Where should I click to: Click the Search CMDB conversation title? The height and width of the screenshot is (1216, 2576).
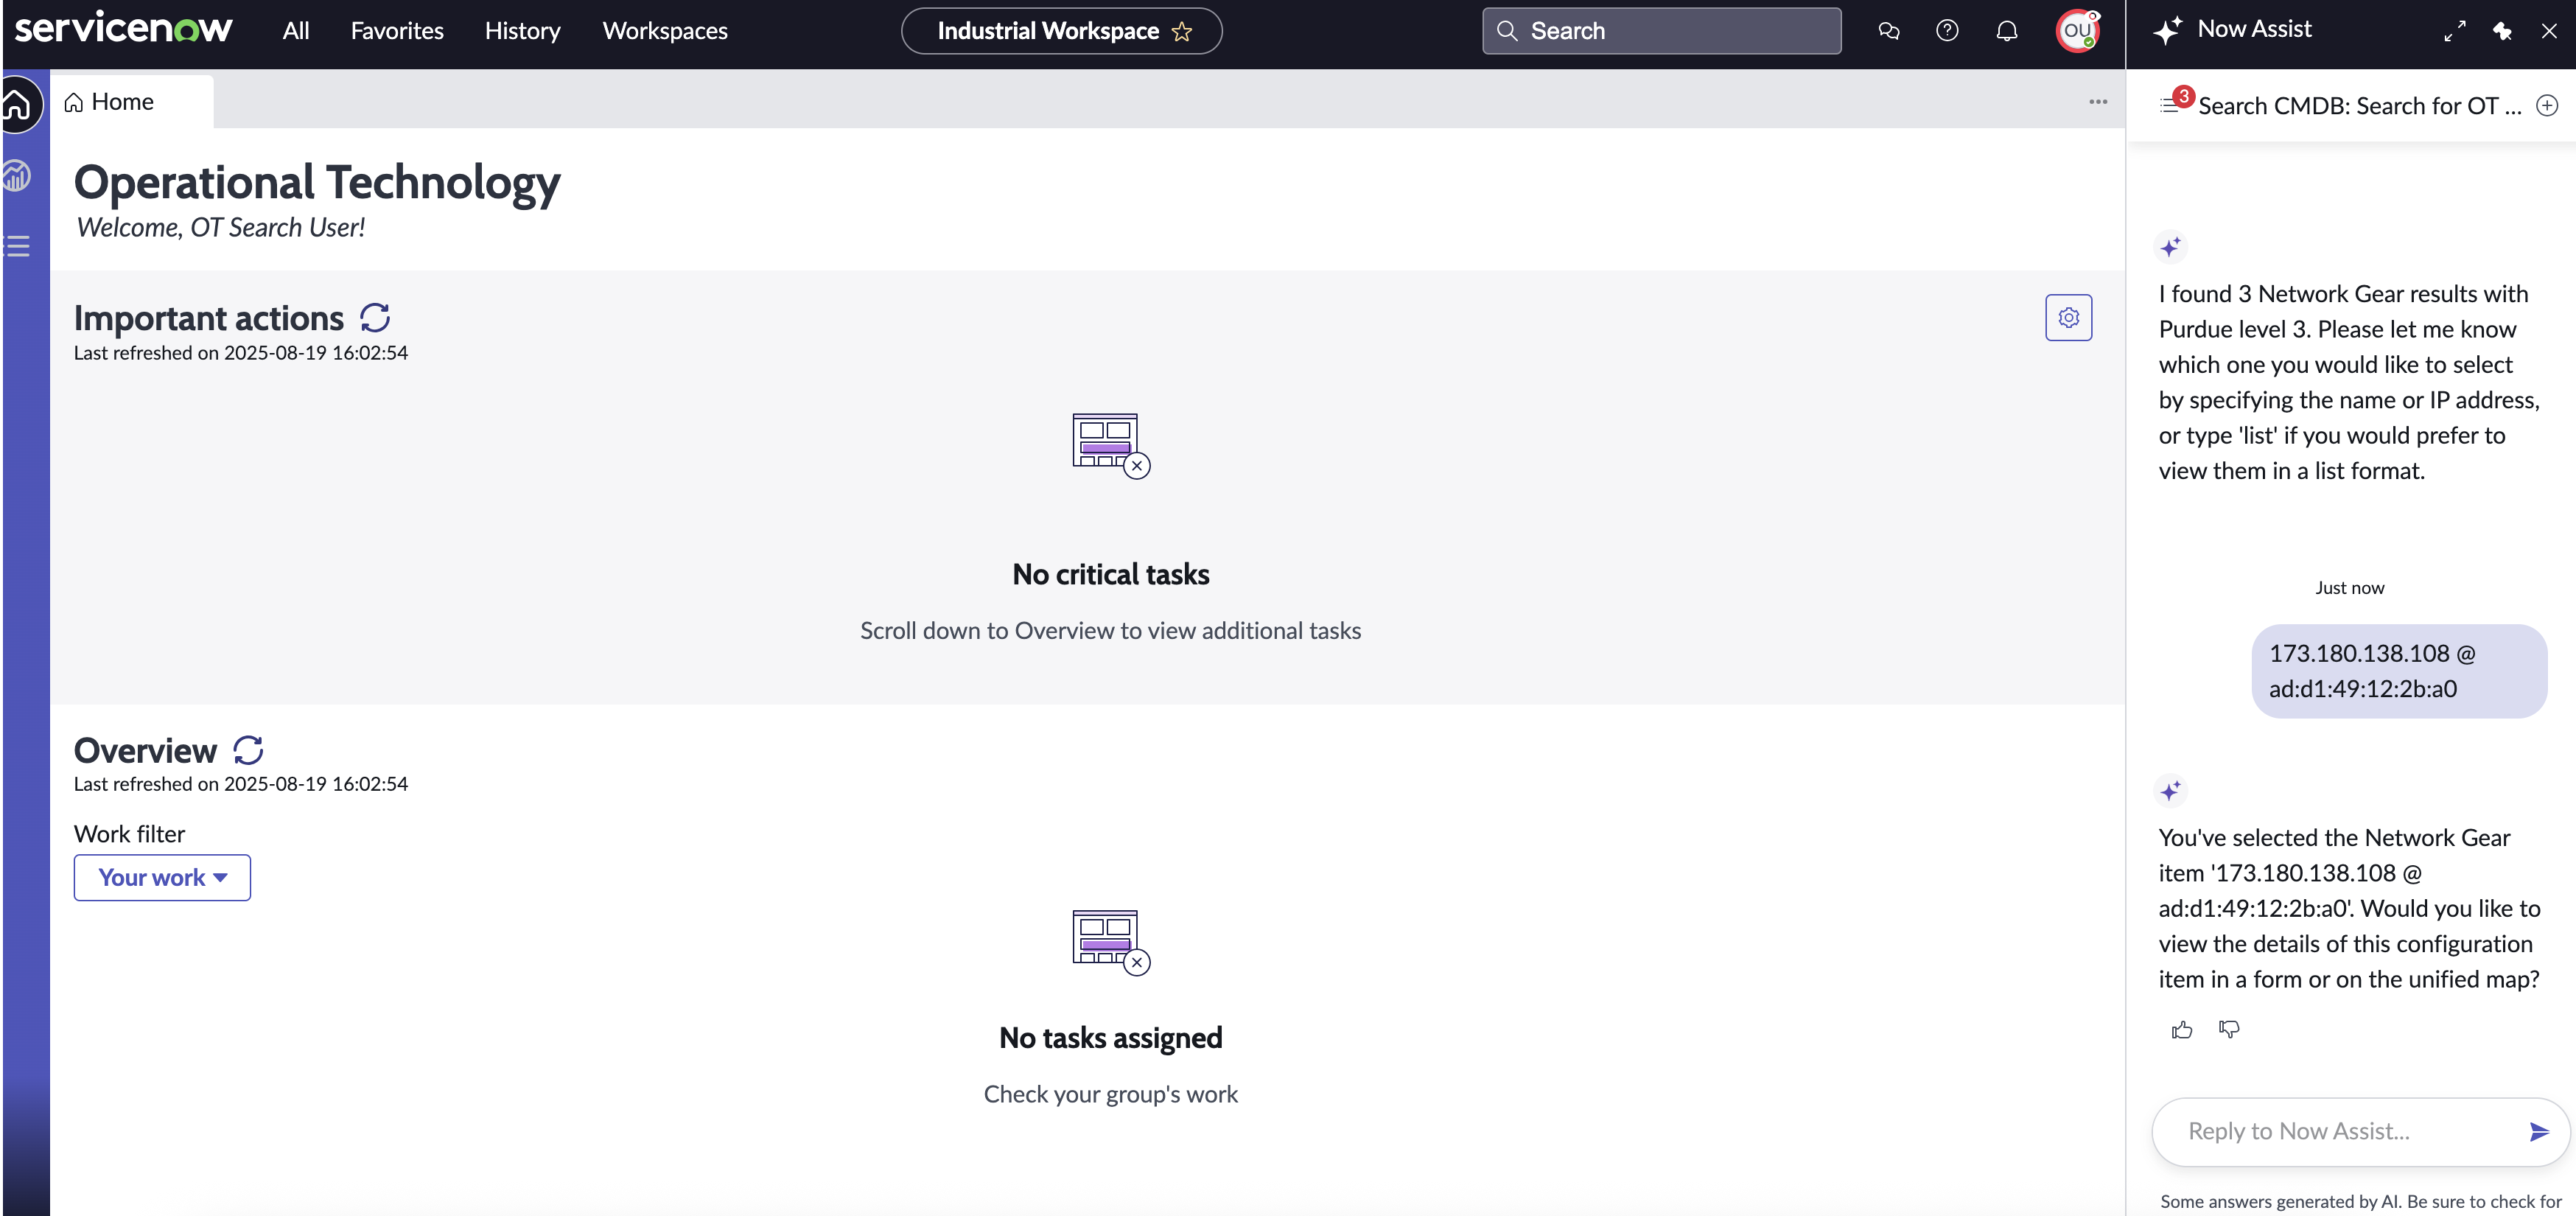tap(2359, 105)
